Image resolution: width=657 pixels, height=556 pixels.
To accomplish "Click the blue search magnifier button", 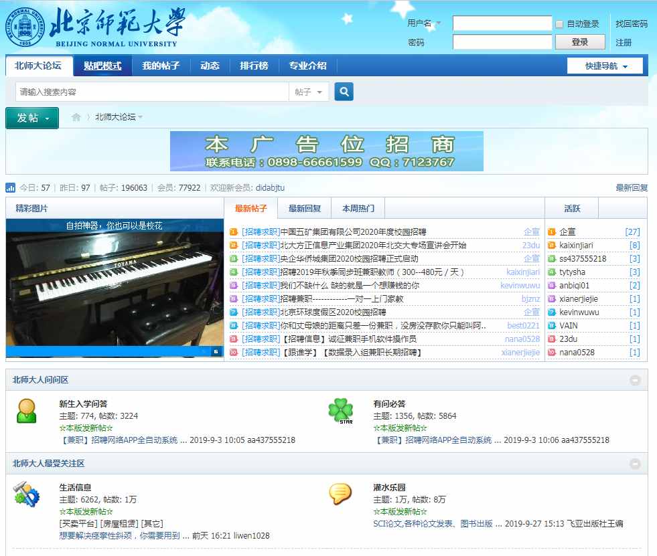I will (x=344, y=92).
